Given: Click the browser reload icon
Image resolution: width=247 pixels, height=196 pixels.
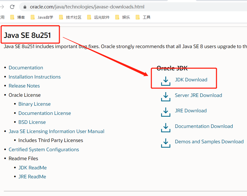Looking at the screenshot, I should [12, 7].
